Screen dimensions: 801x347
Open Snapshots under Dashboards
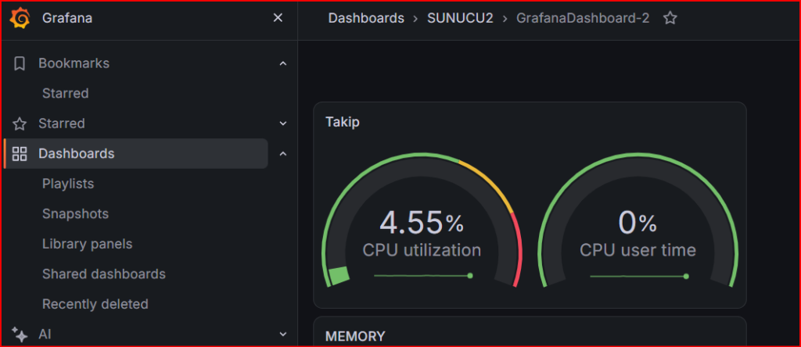point(75,214)
